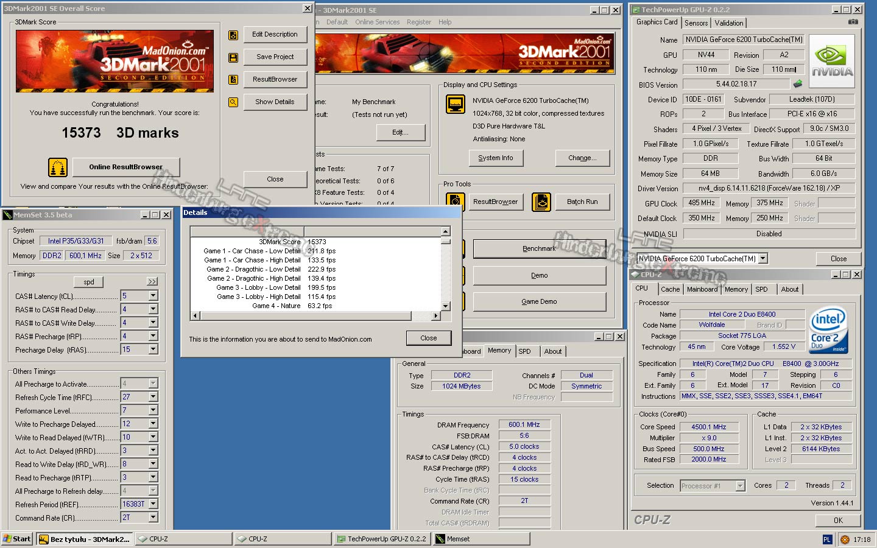Open About tab in right CPU-Z window
877x548 pixels.
790,290
